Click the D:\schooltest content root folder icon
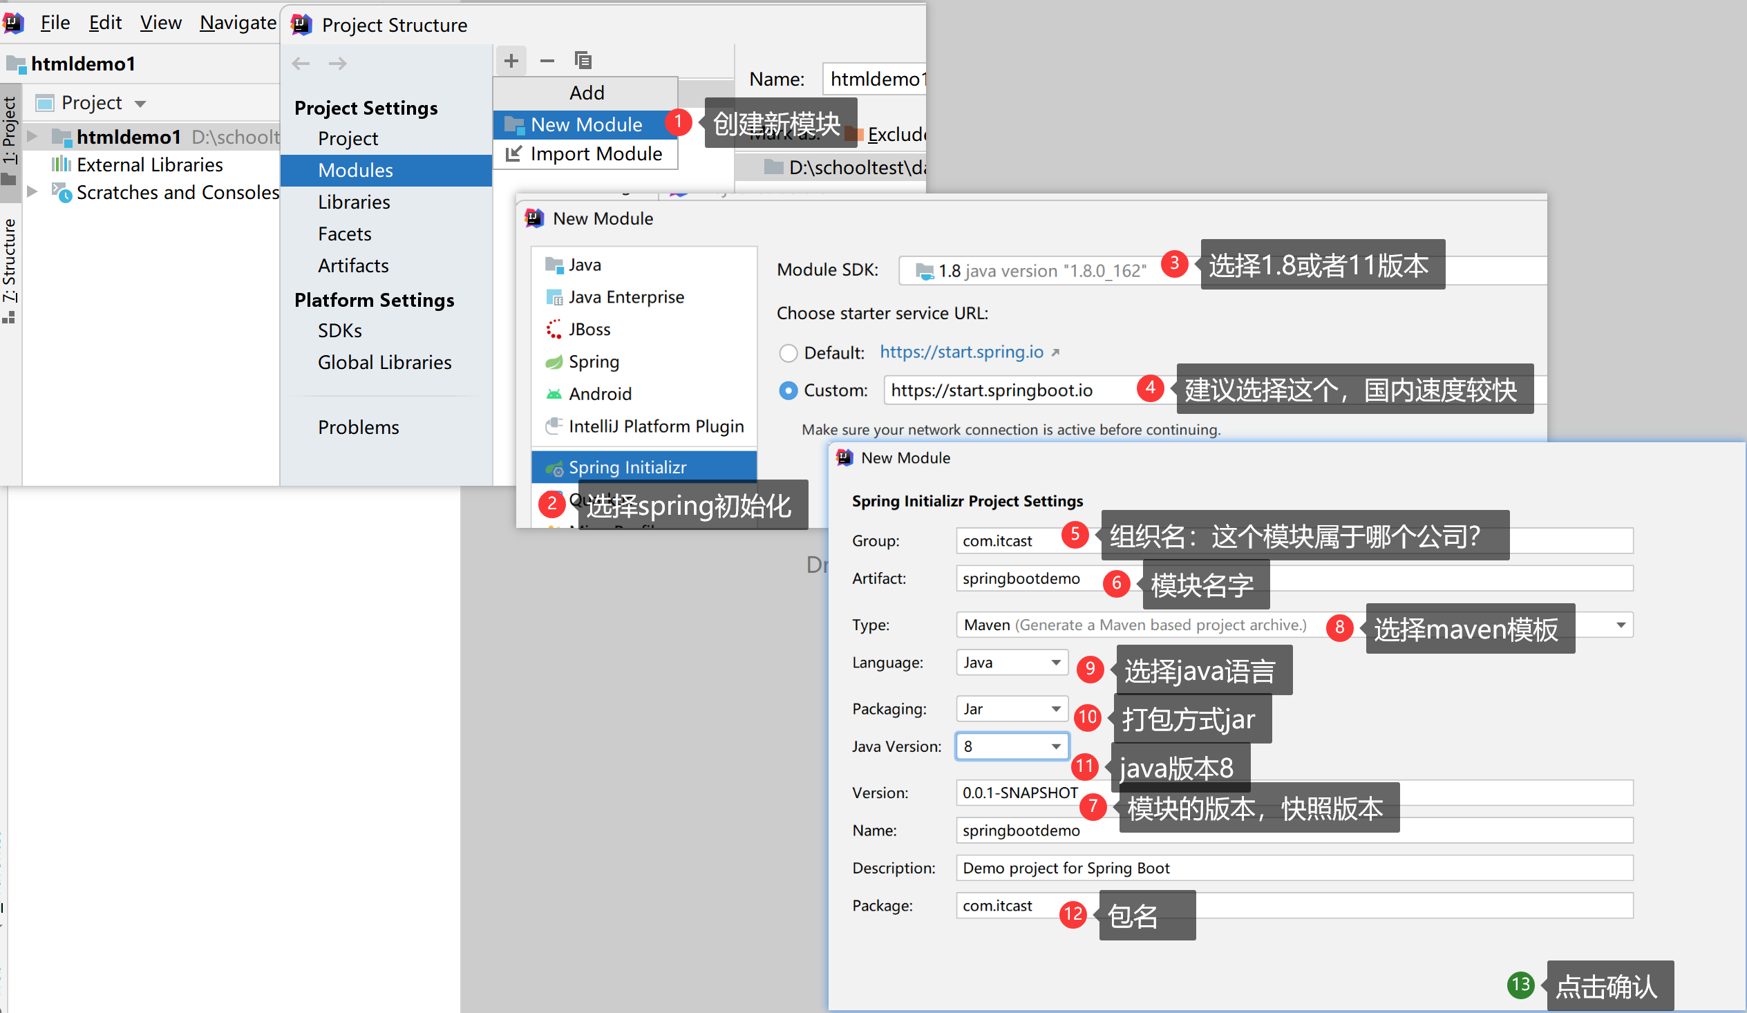The image size is (1747, 1013). [773, 167]
